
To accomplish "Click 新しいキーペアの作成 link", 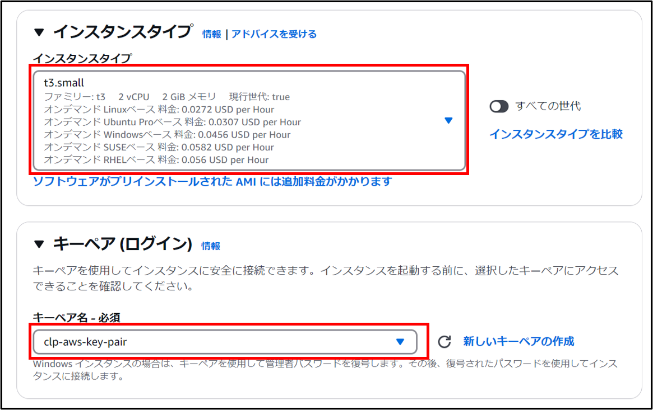I will (518, 341).
